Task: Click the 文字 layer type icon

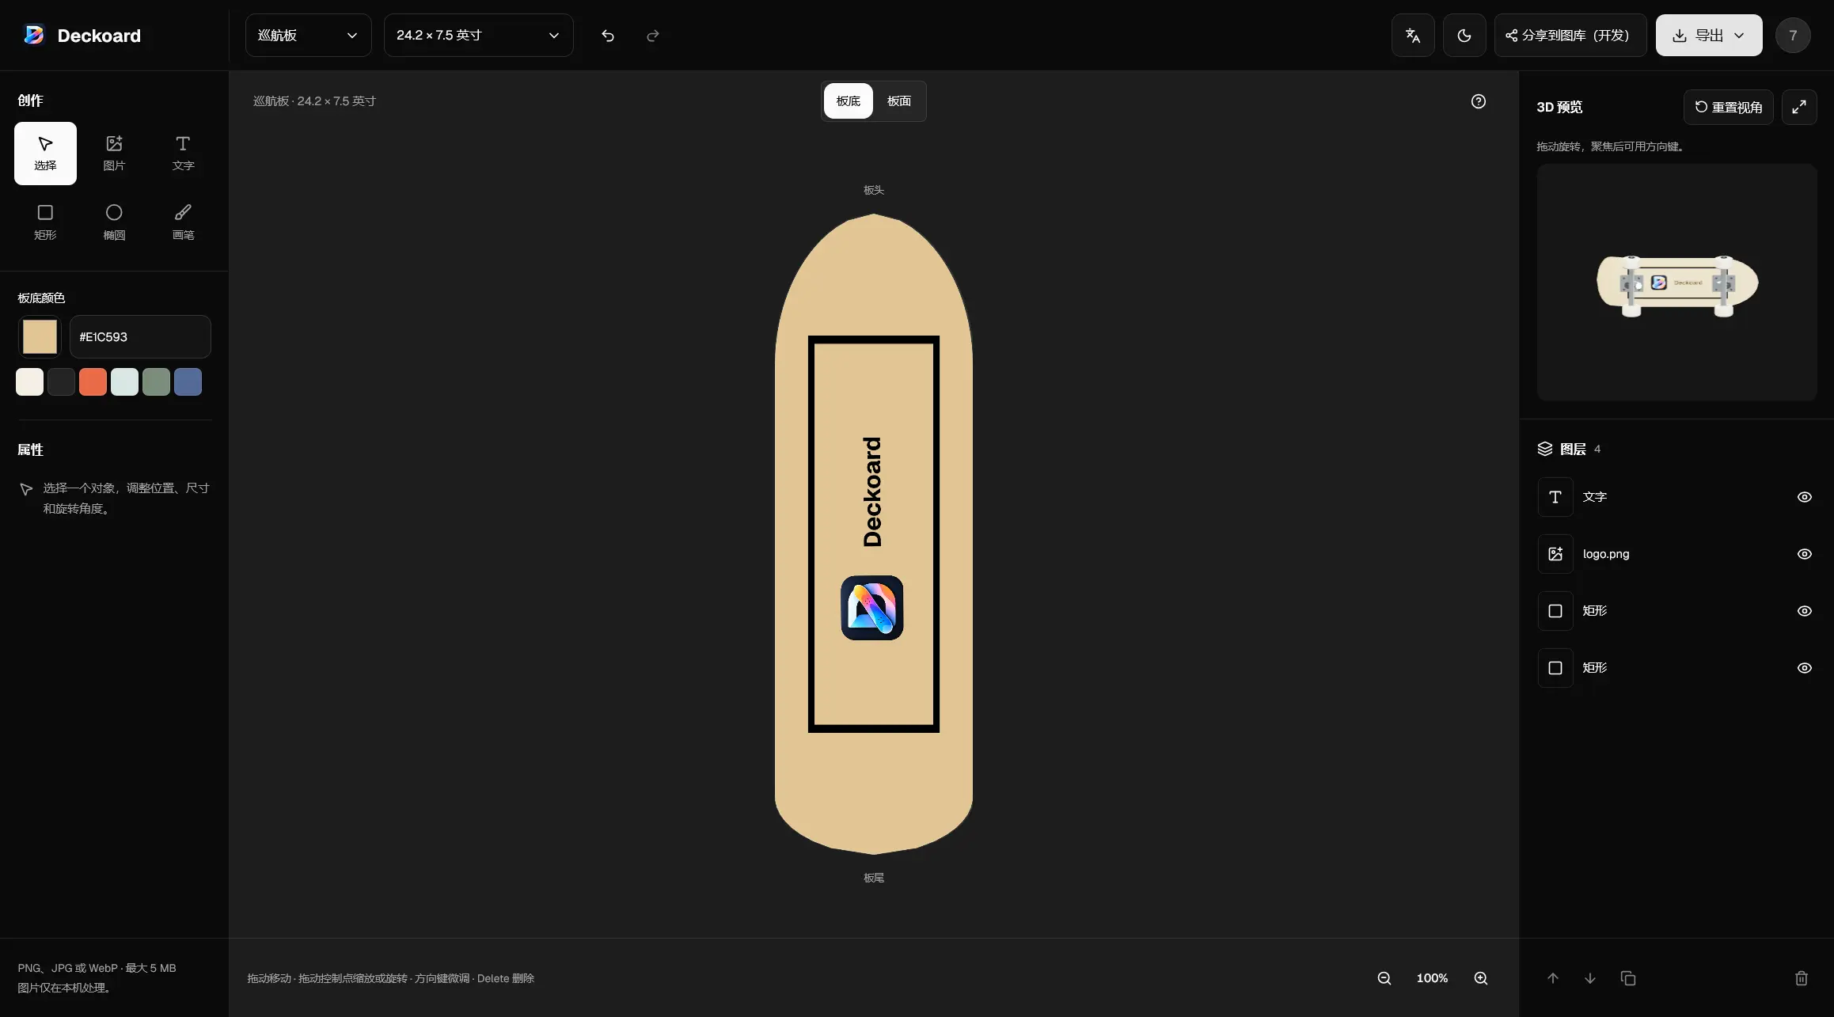Action: [1555, 497]
